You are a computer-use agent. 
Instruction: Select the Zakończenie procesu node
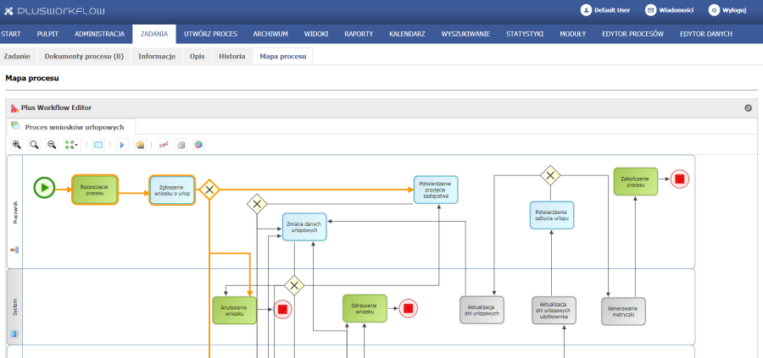[x=636, y=182]
